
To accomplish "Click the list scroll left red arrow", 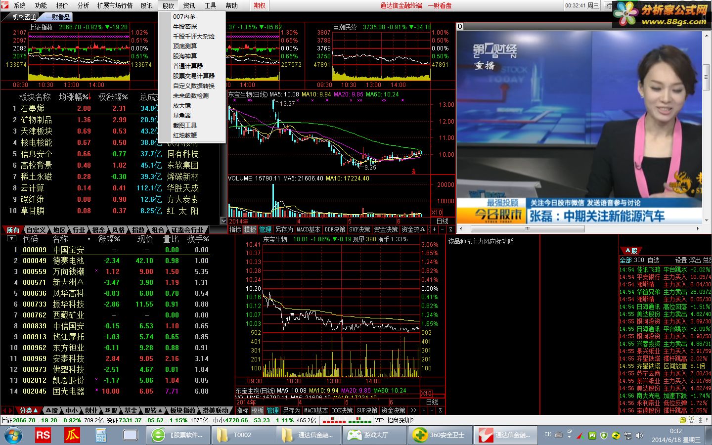I will [4, 410].
